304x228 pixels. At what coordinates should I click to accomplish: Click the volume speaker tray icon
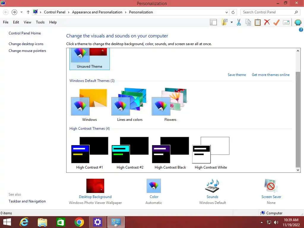276,222
